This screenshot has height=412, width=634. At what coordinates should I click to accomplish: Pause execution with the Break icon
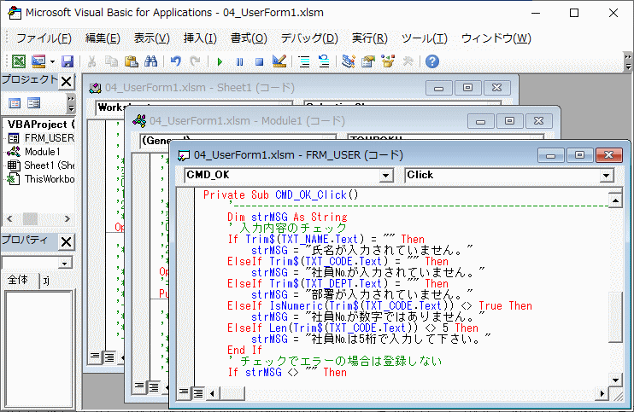[240, 61]
